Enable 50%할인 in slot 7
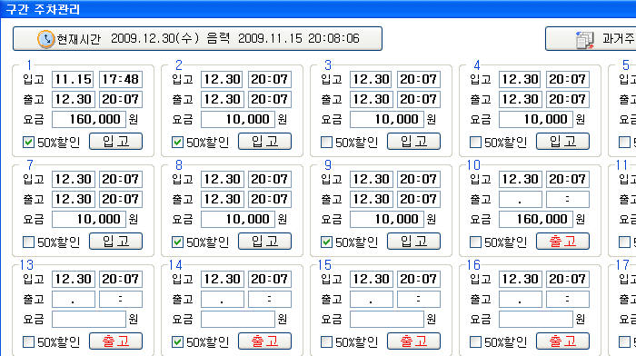636x356 pixels. click(28, 242)
